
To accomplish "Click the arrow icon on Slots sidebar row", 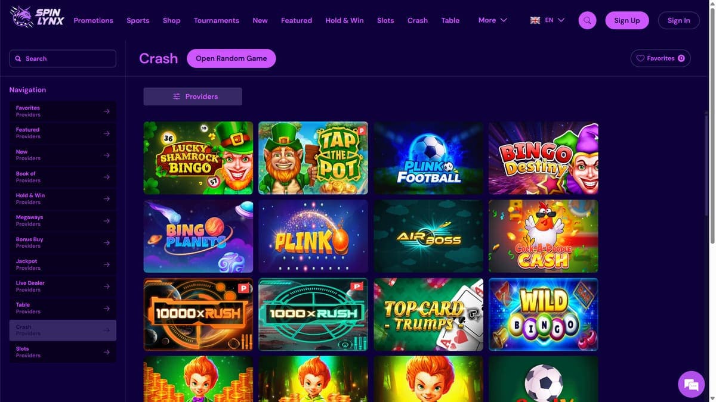I will pyautogui.click(x=106, y=352).
